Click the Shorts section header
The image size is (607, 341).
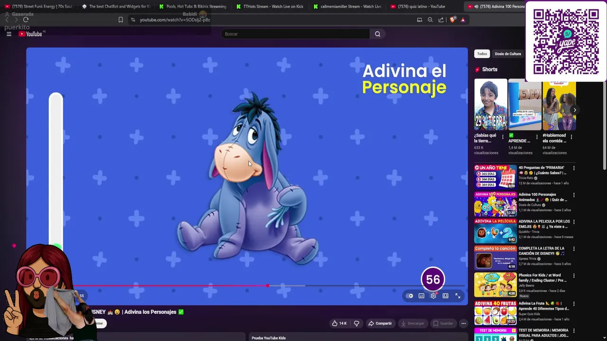(490, 70)
